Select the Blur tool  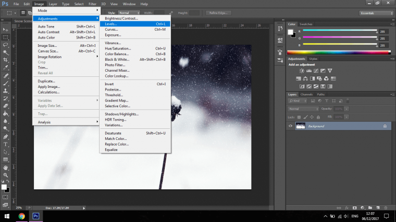coord(5,121)
